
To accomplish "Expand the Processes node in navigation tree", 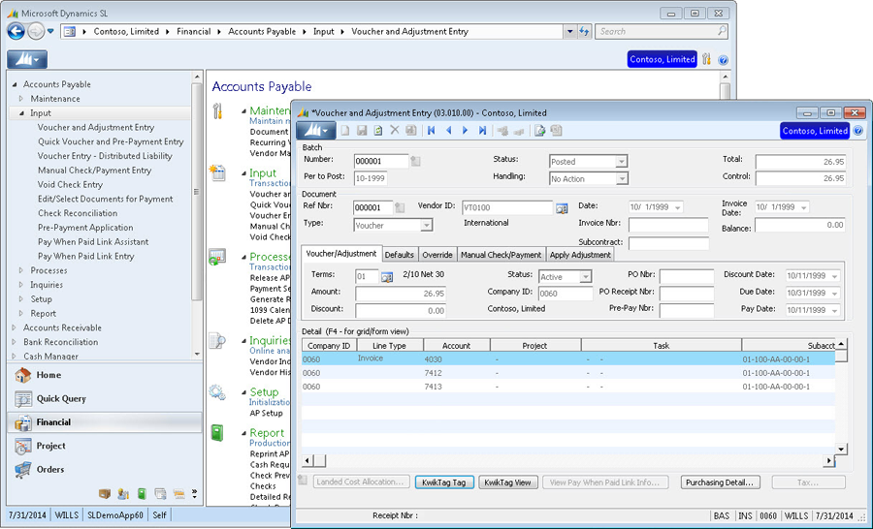I will pyautogui.click(x=21, y=270).
